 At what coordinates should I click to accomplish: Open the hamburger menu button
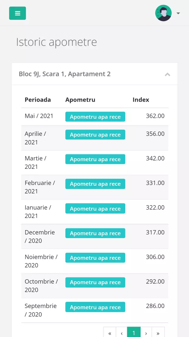click(17, 13)
